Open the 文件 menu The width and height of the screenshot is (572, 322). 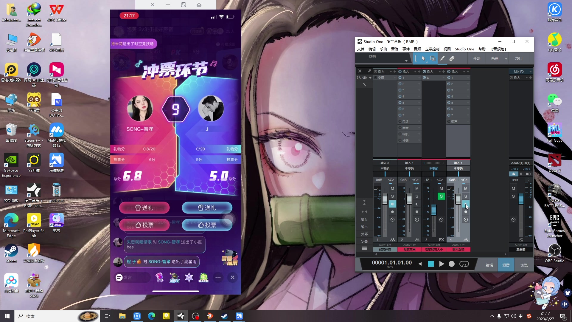pyautogui.click(x=361, y=49)
